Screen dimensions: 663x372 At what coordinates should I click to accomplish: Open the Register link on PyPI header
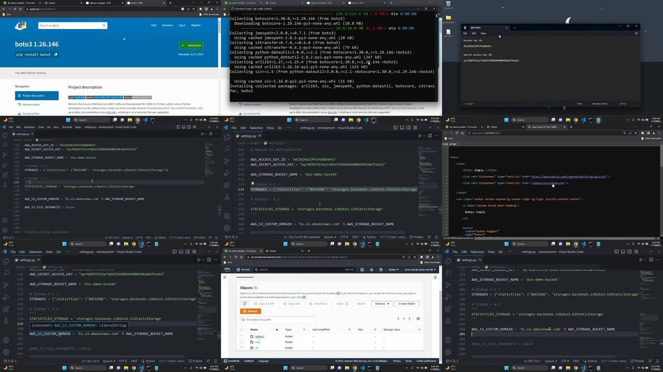click(x=196, y=25)
